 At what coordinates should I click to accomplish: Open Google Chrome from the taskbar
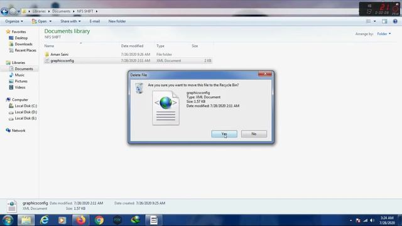click(99, 220)
